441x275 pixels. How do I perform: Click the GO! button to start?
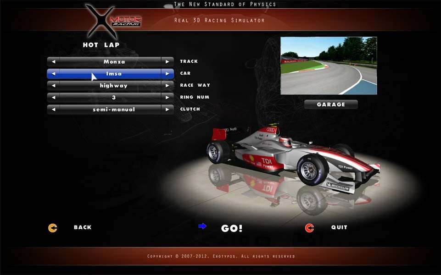pyautogui.click(x=231, y=228)
